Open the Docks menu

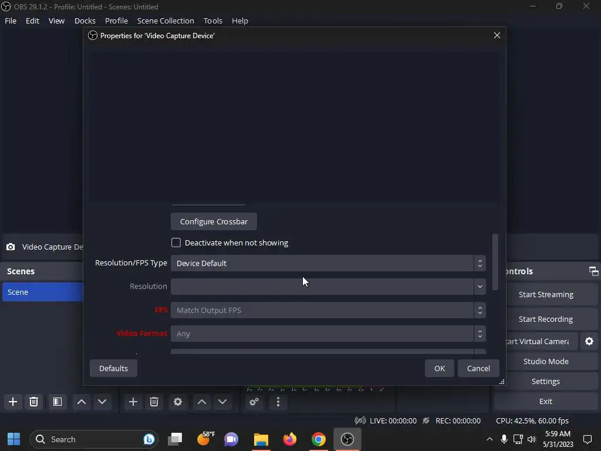[x=85, y=21]
